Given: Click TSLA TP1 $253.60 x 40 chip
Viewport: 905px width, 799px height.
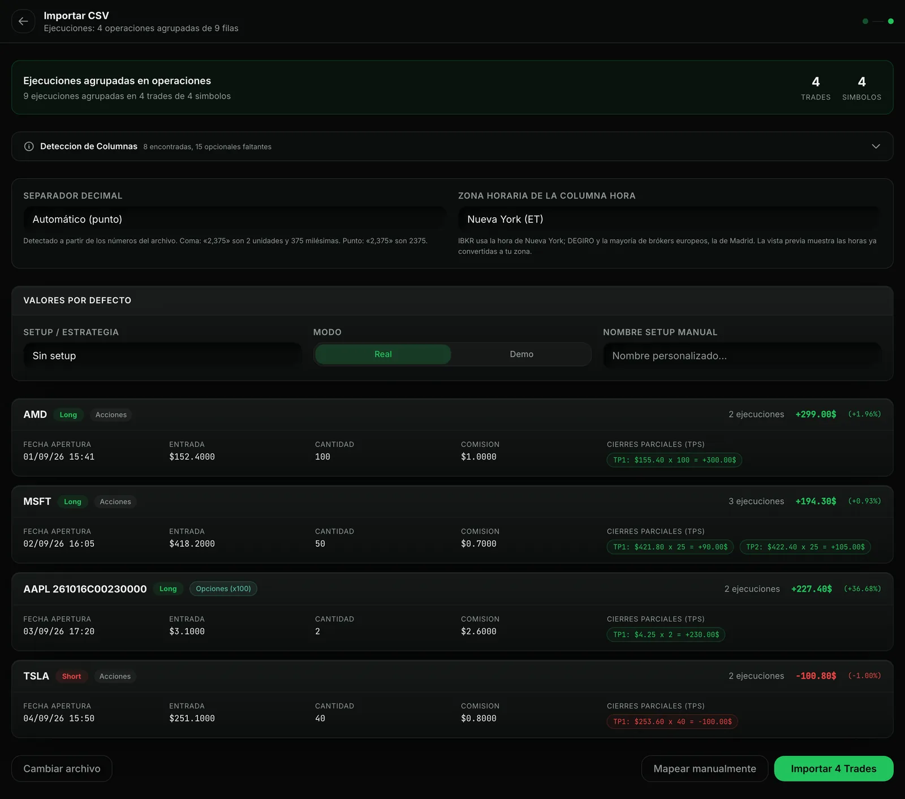Looking at the screenshot, I should pyautogui.click(x=673, y=721).
